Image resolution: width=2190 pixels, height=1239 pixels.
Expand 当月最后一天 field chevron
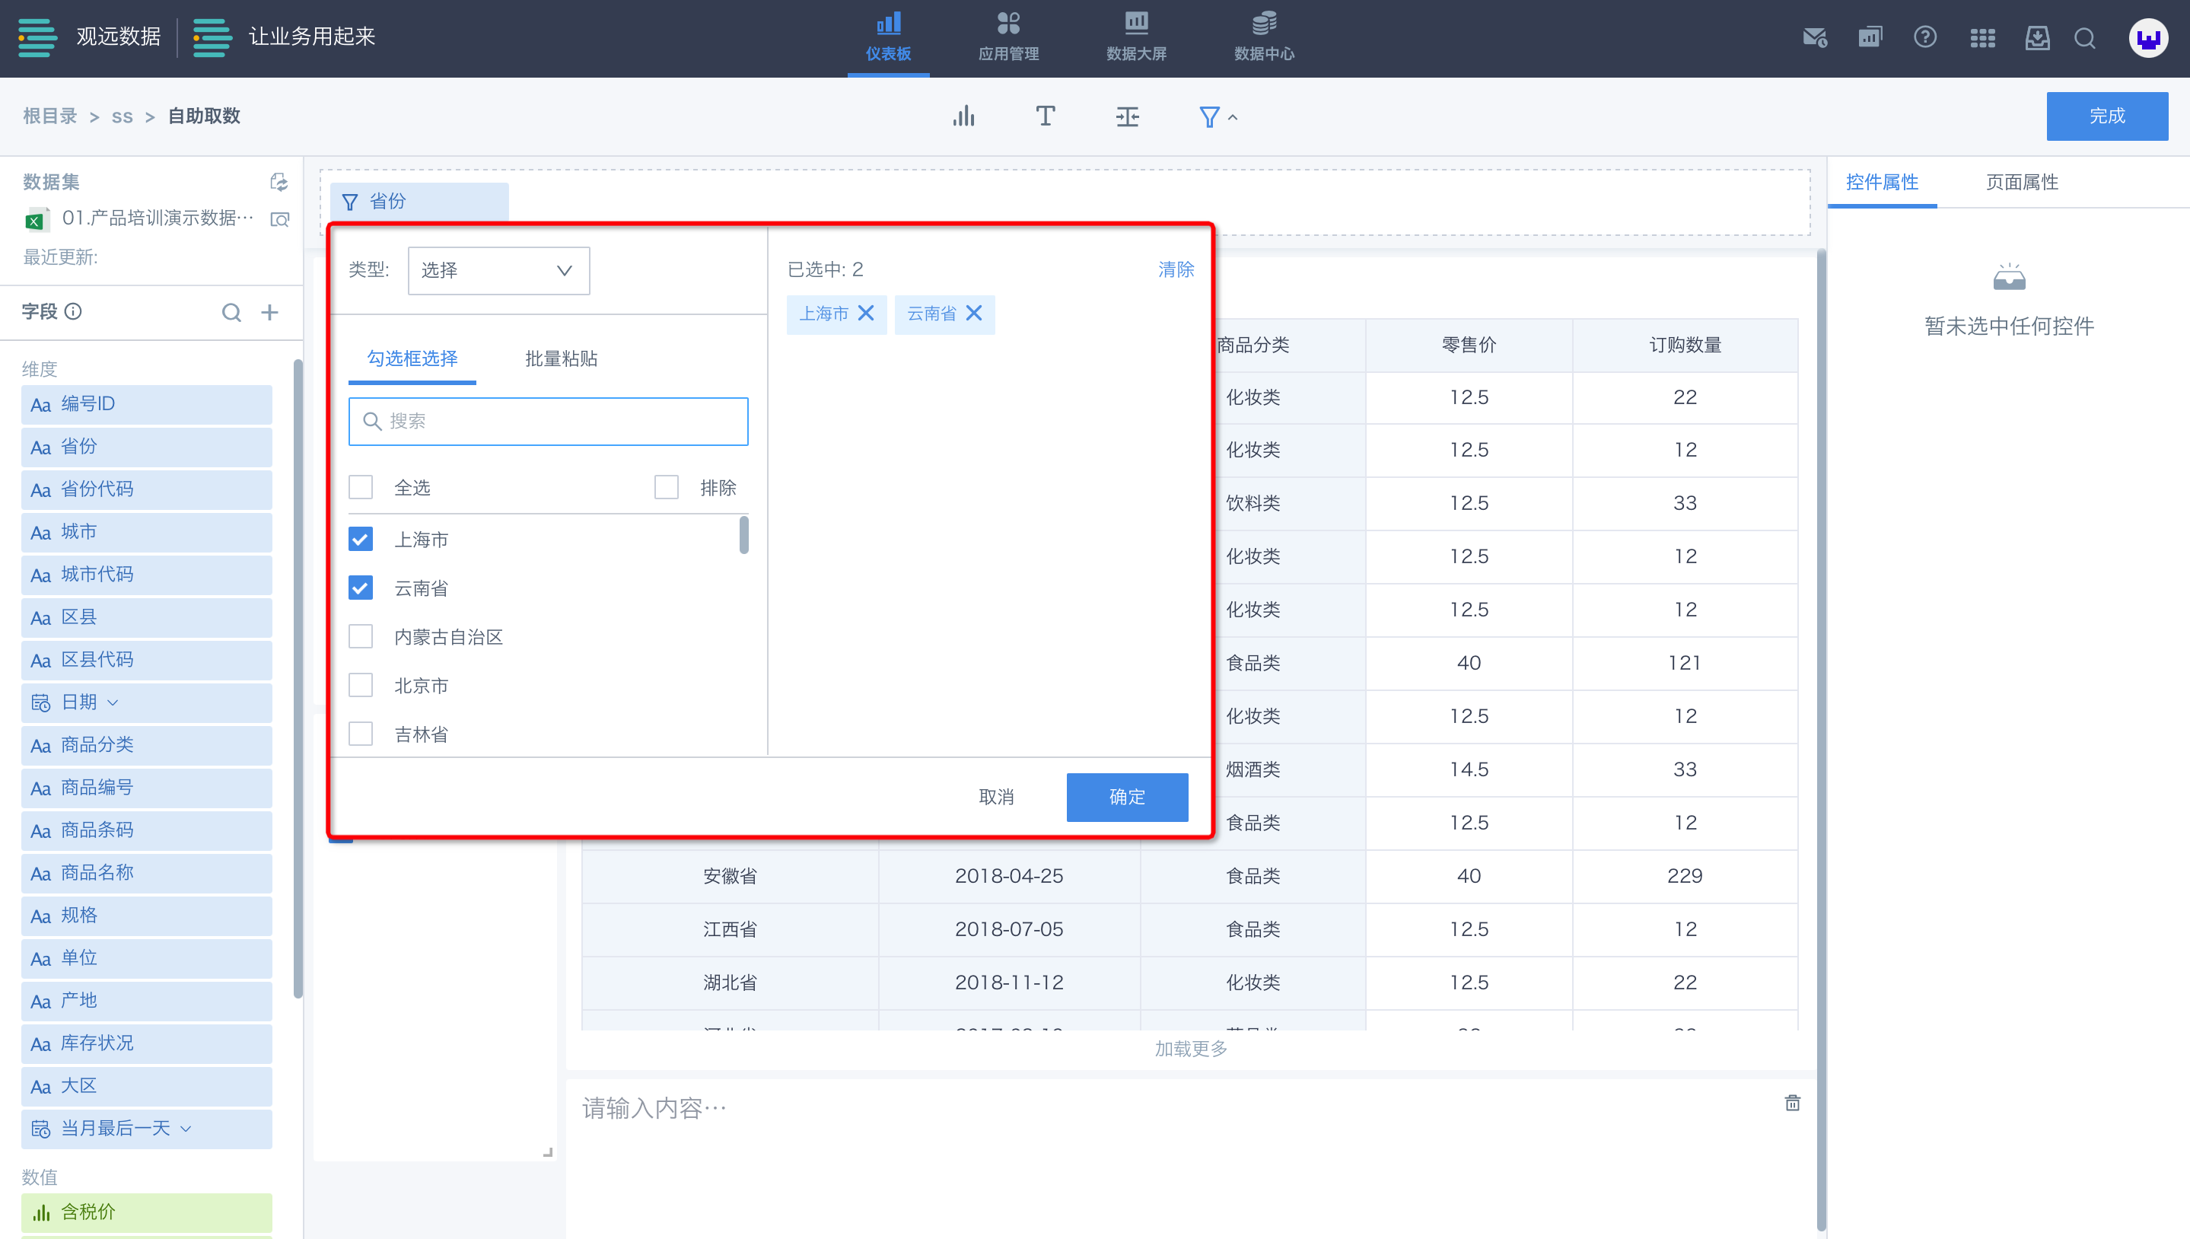click(x=186, y=1129)
